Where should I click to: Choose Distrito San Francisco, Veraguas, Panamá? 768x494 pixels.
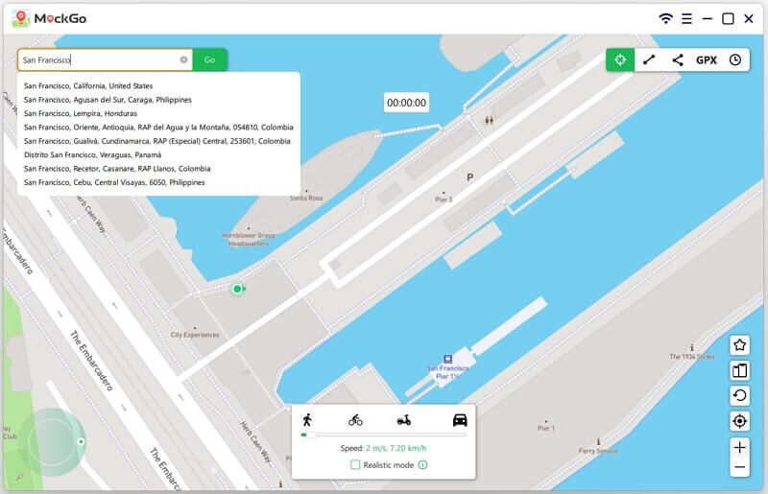[x=92, y=154]
